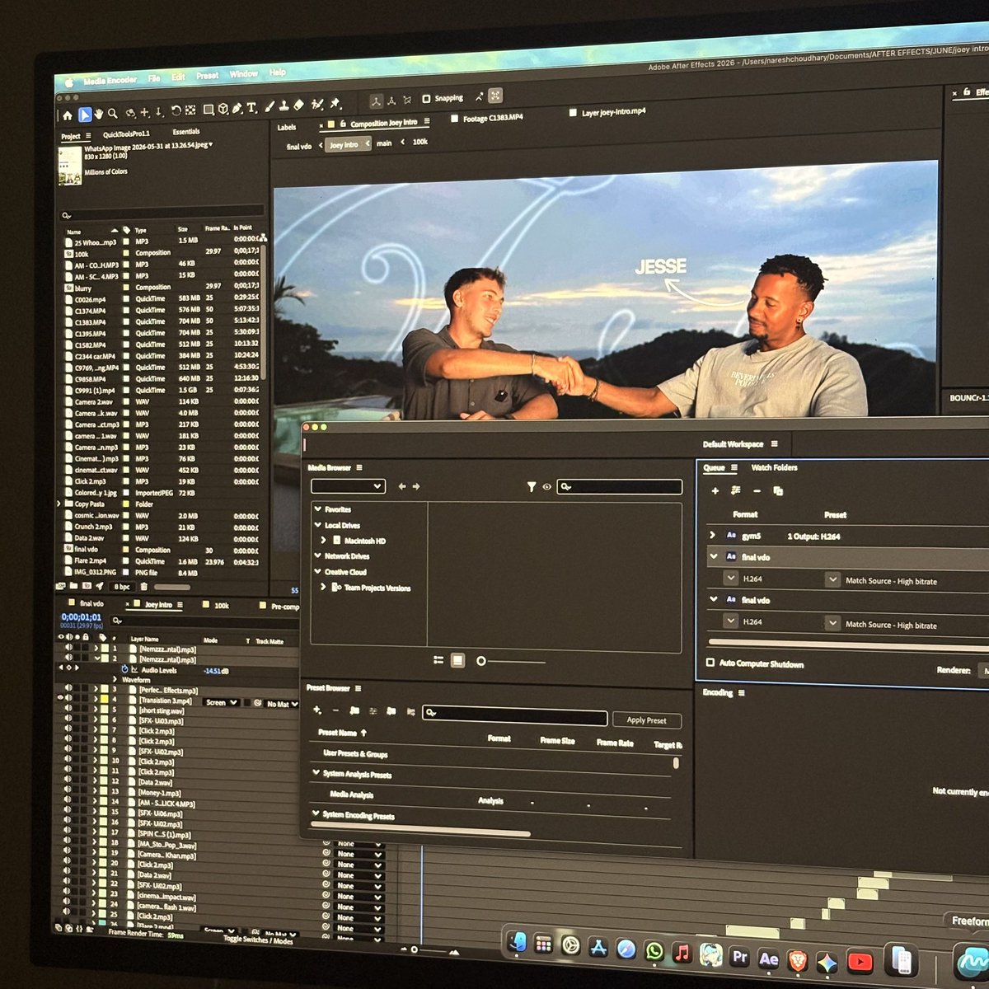The width and height of the screenshot is (989, 989).
Task: Click the back arrow in Media Browser
Action: point(402,487)
